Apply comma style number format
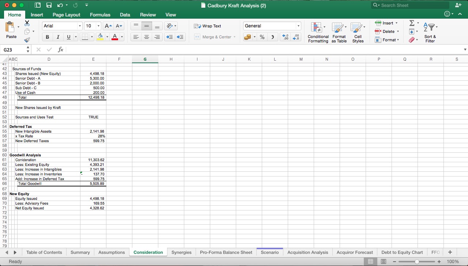Screen dimensions: 468x266 (x=273, y=37)
